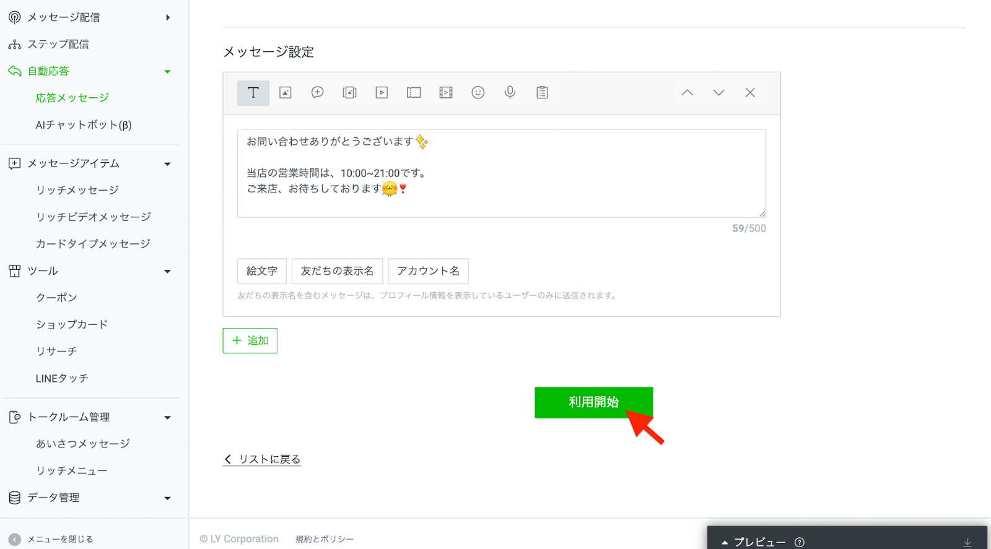
Task: Go to リッチメニュー menu item
Action: click(72, 471)
